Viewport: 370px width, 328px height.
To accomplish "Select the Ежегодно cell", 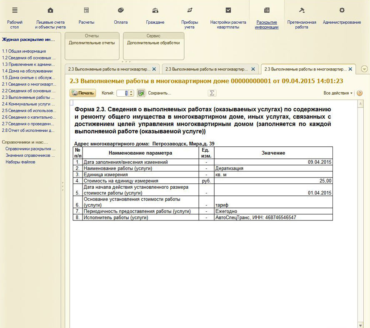I will tap(273, 211).
